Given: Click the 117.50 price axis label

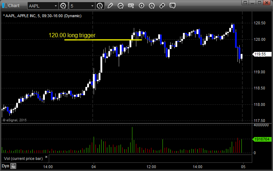Looking at the screenshot, I should point(260,121).
